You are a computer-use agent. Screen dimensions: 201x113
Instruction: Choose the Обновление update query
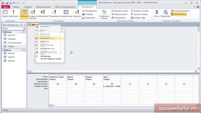(x=54, y=13)
